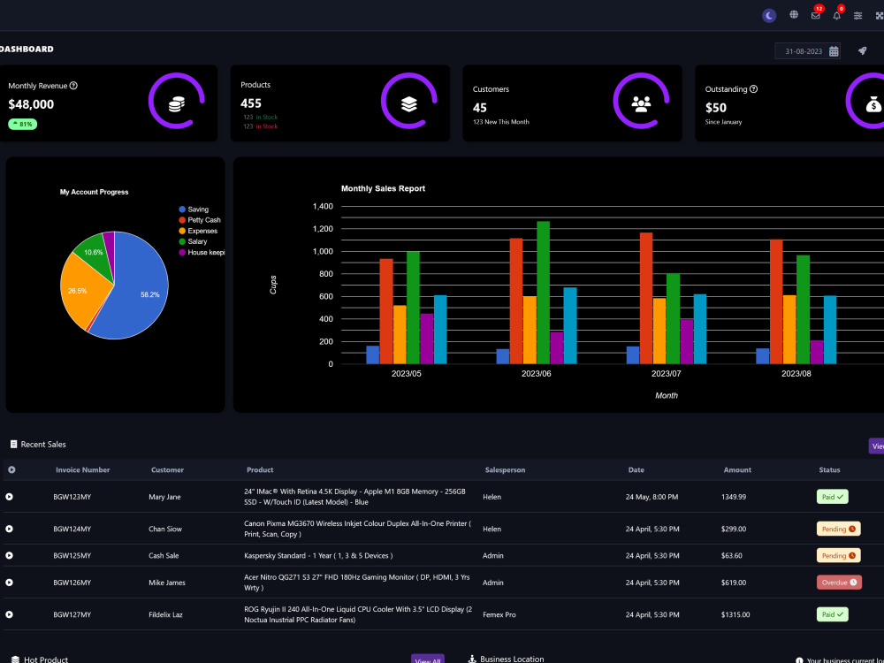
Task: Sort by Amount column header
Action: (x=737, y=469)
